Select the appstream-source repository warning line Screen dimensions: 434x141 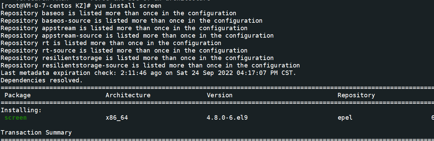(x=137, y=36)
